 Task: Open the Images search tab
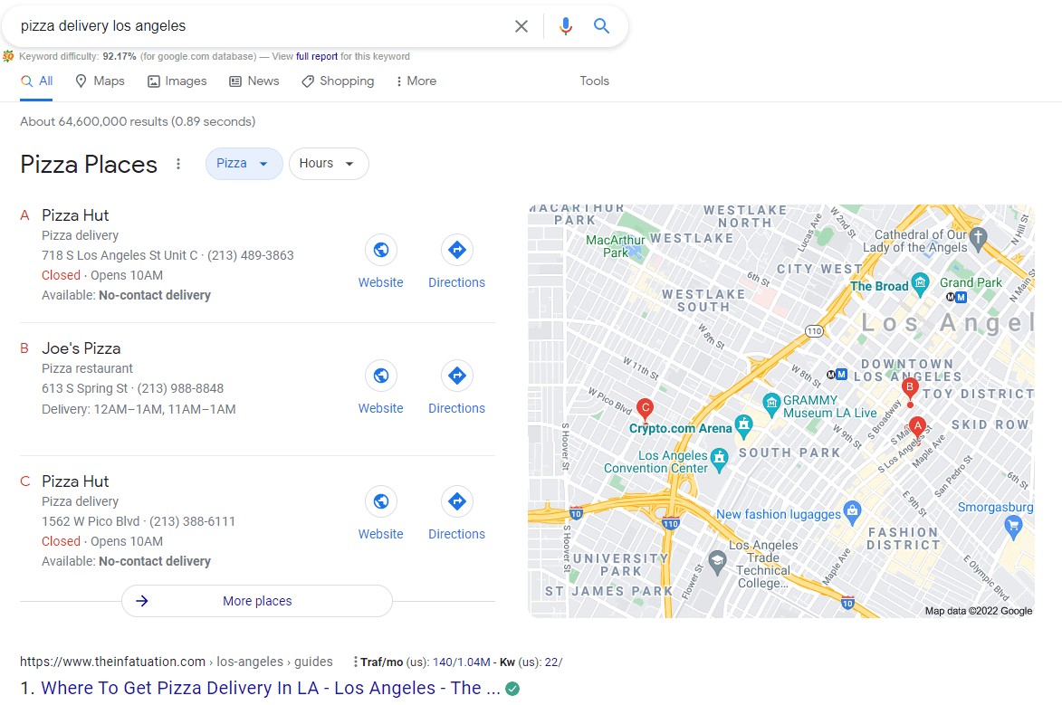click(x=177, y=81)
